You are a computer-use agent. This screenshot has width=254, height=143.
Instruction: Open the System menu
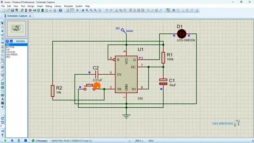(x=79, y=6)
